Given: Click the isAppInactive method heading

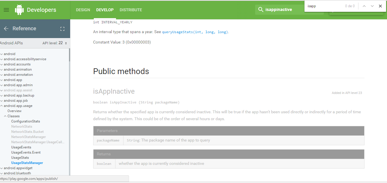Looking at the screenshot, I should click(x=114, y=91).
